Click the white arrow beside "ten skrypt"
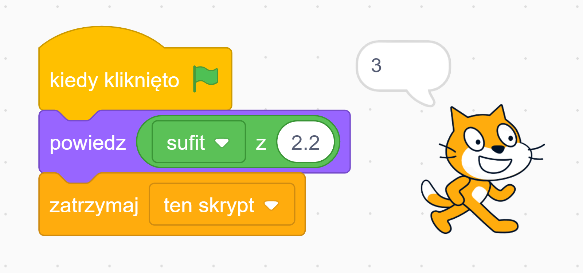 (x=271, y=206)
